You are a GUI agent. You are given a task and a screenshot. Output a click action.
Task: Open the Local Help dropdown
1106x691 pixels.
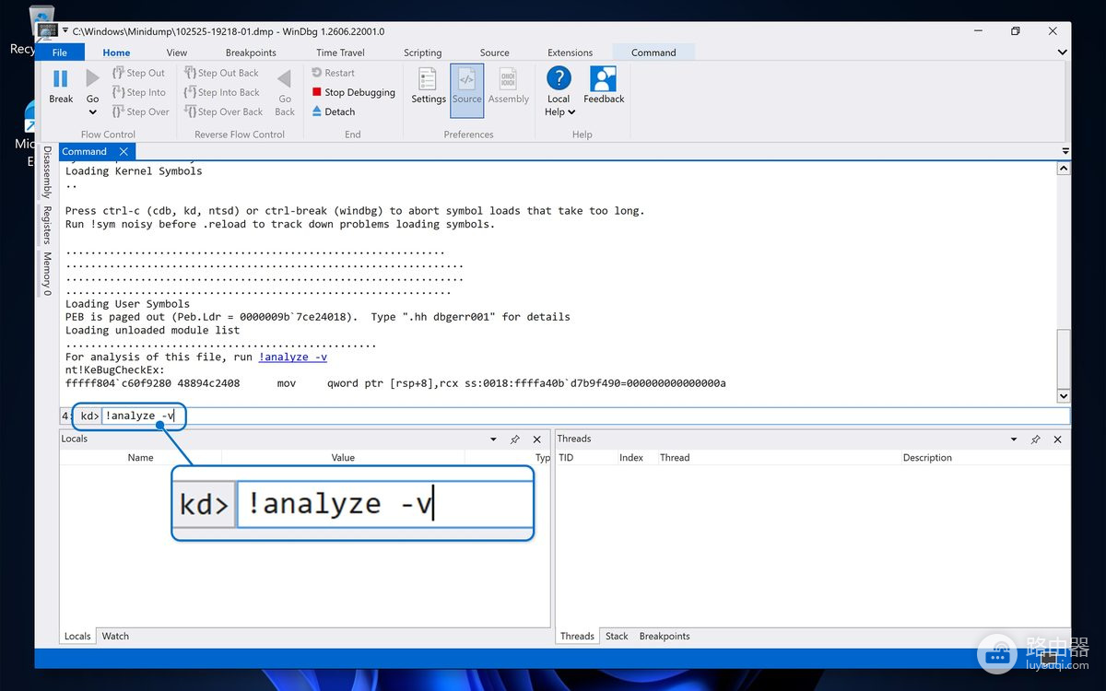[x=559, y=105]
